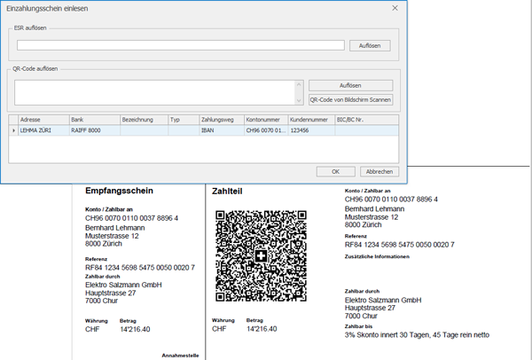The image size is (532, 360).
Task: Click the Kundennummer column header
Action: click(x=311, y=120)
